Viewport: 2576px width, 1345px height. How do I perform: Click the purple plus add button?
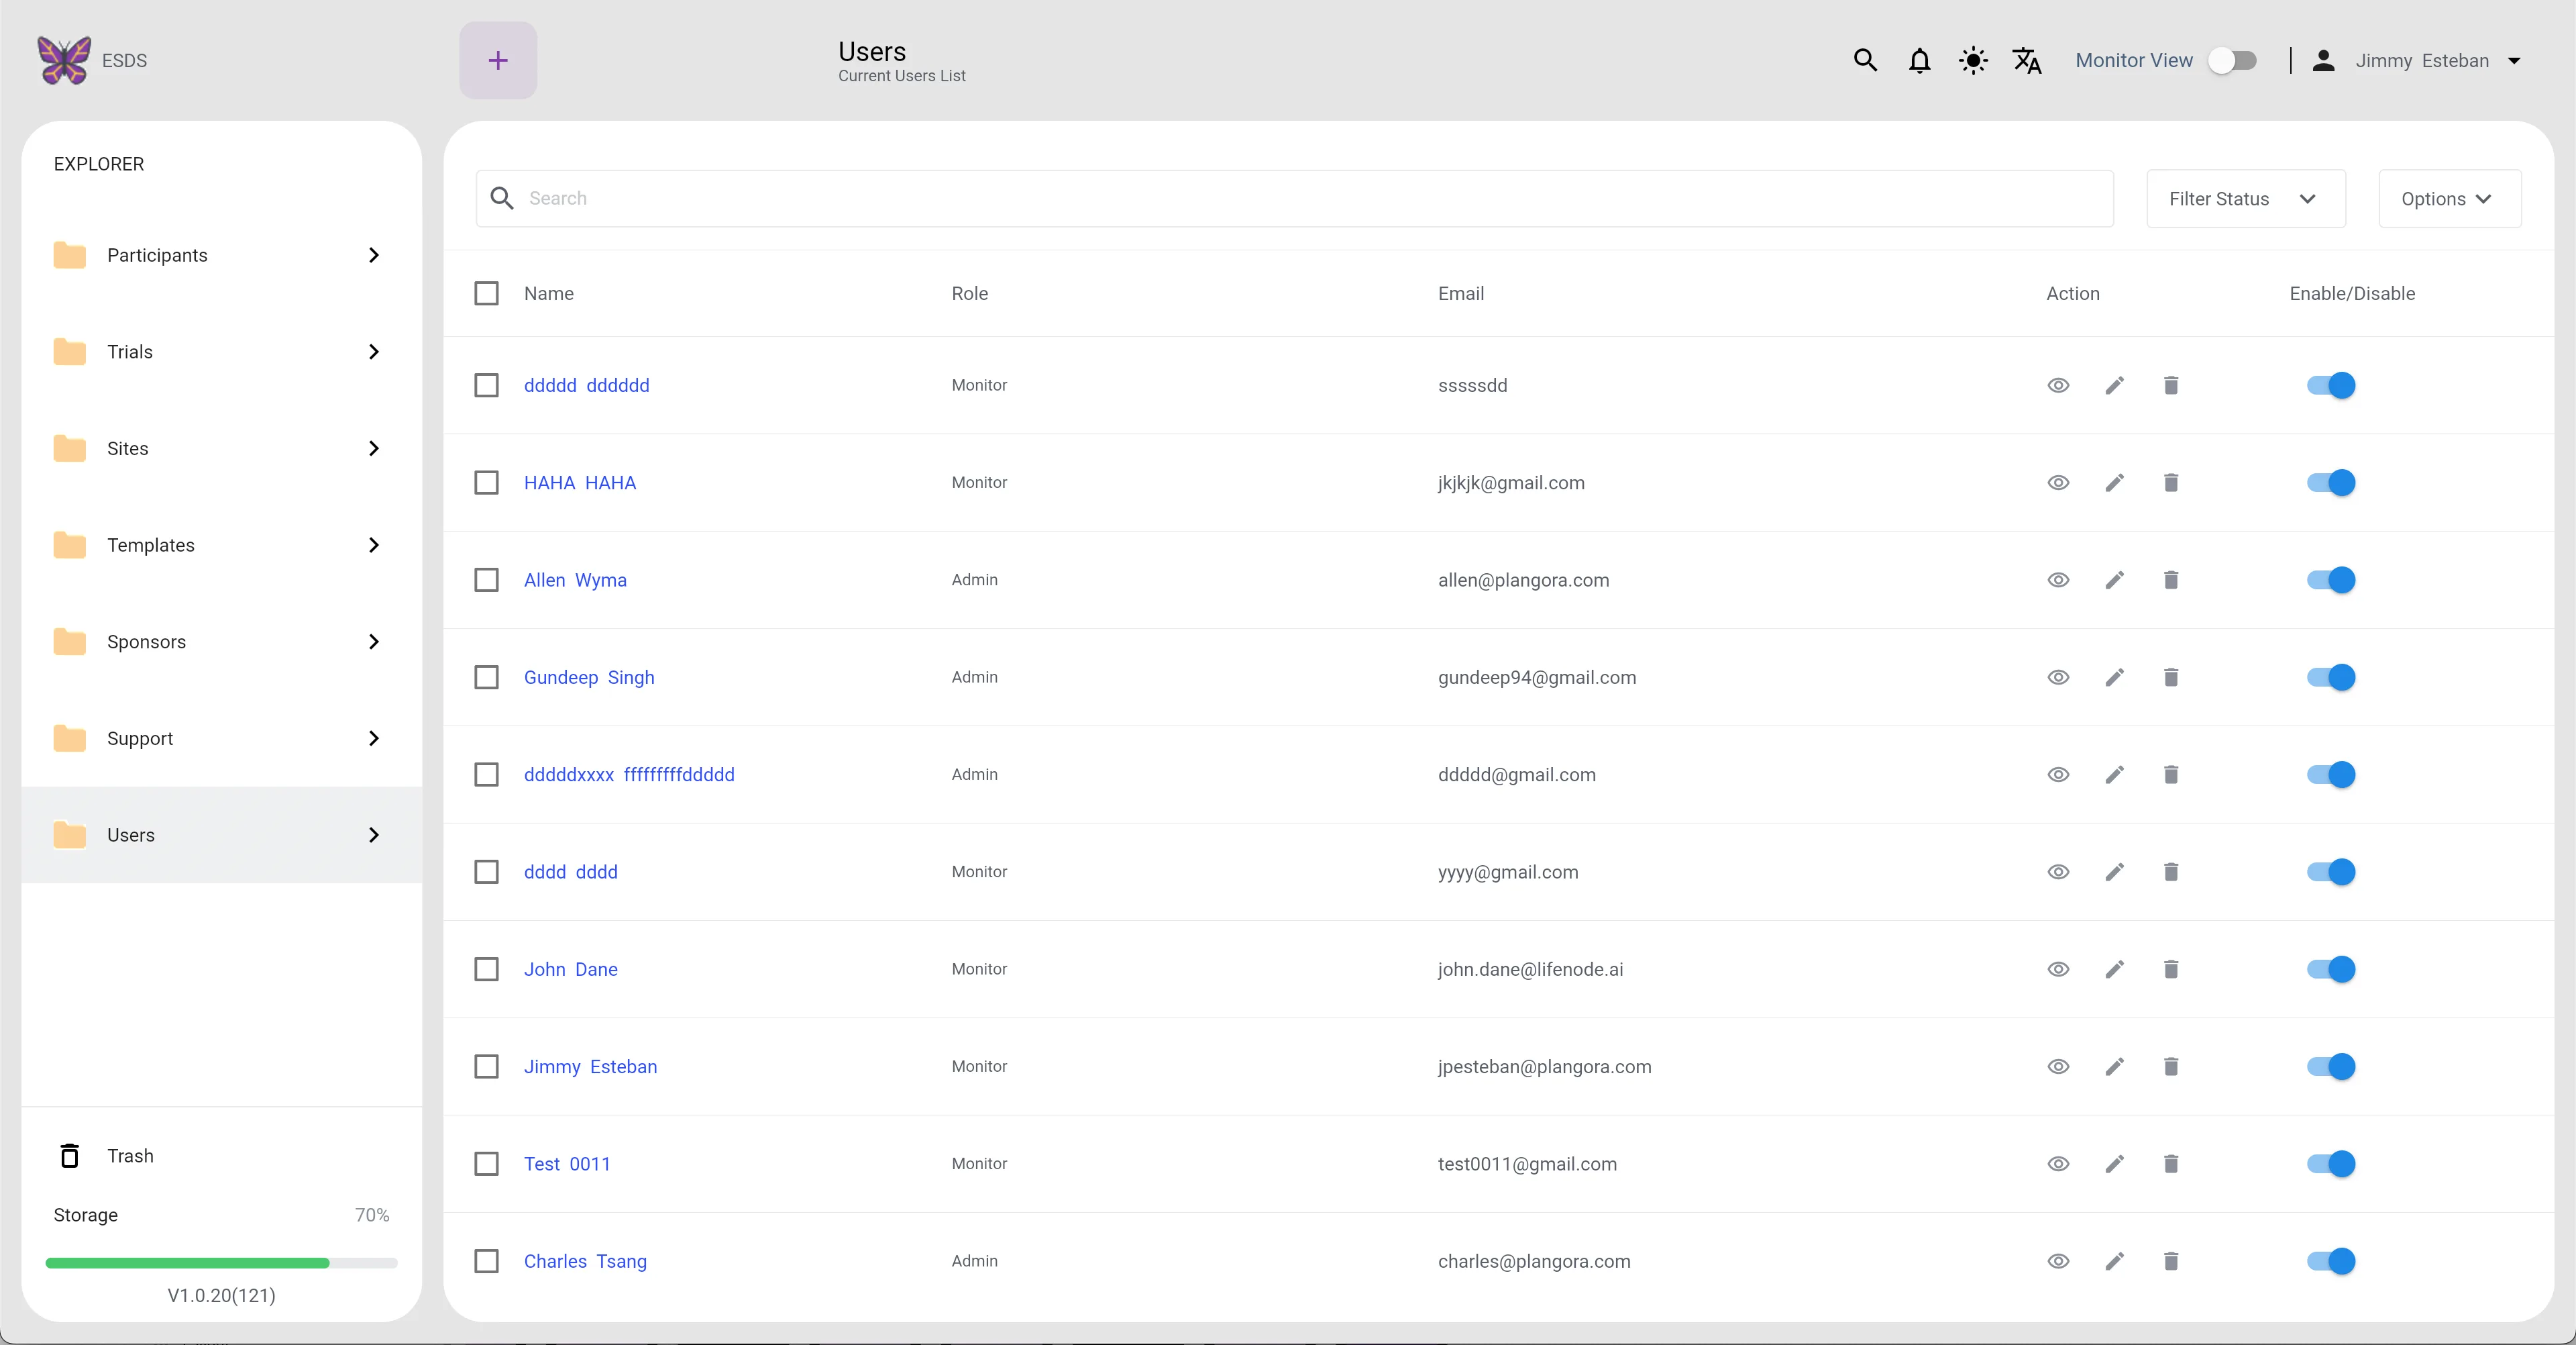(x=498, y=61)
